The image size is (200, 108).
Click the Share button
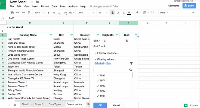click(x=189, y=6)
